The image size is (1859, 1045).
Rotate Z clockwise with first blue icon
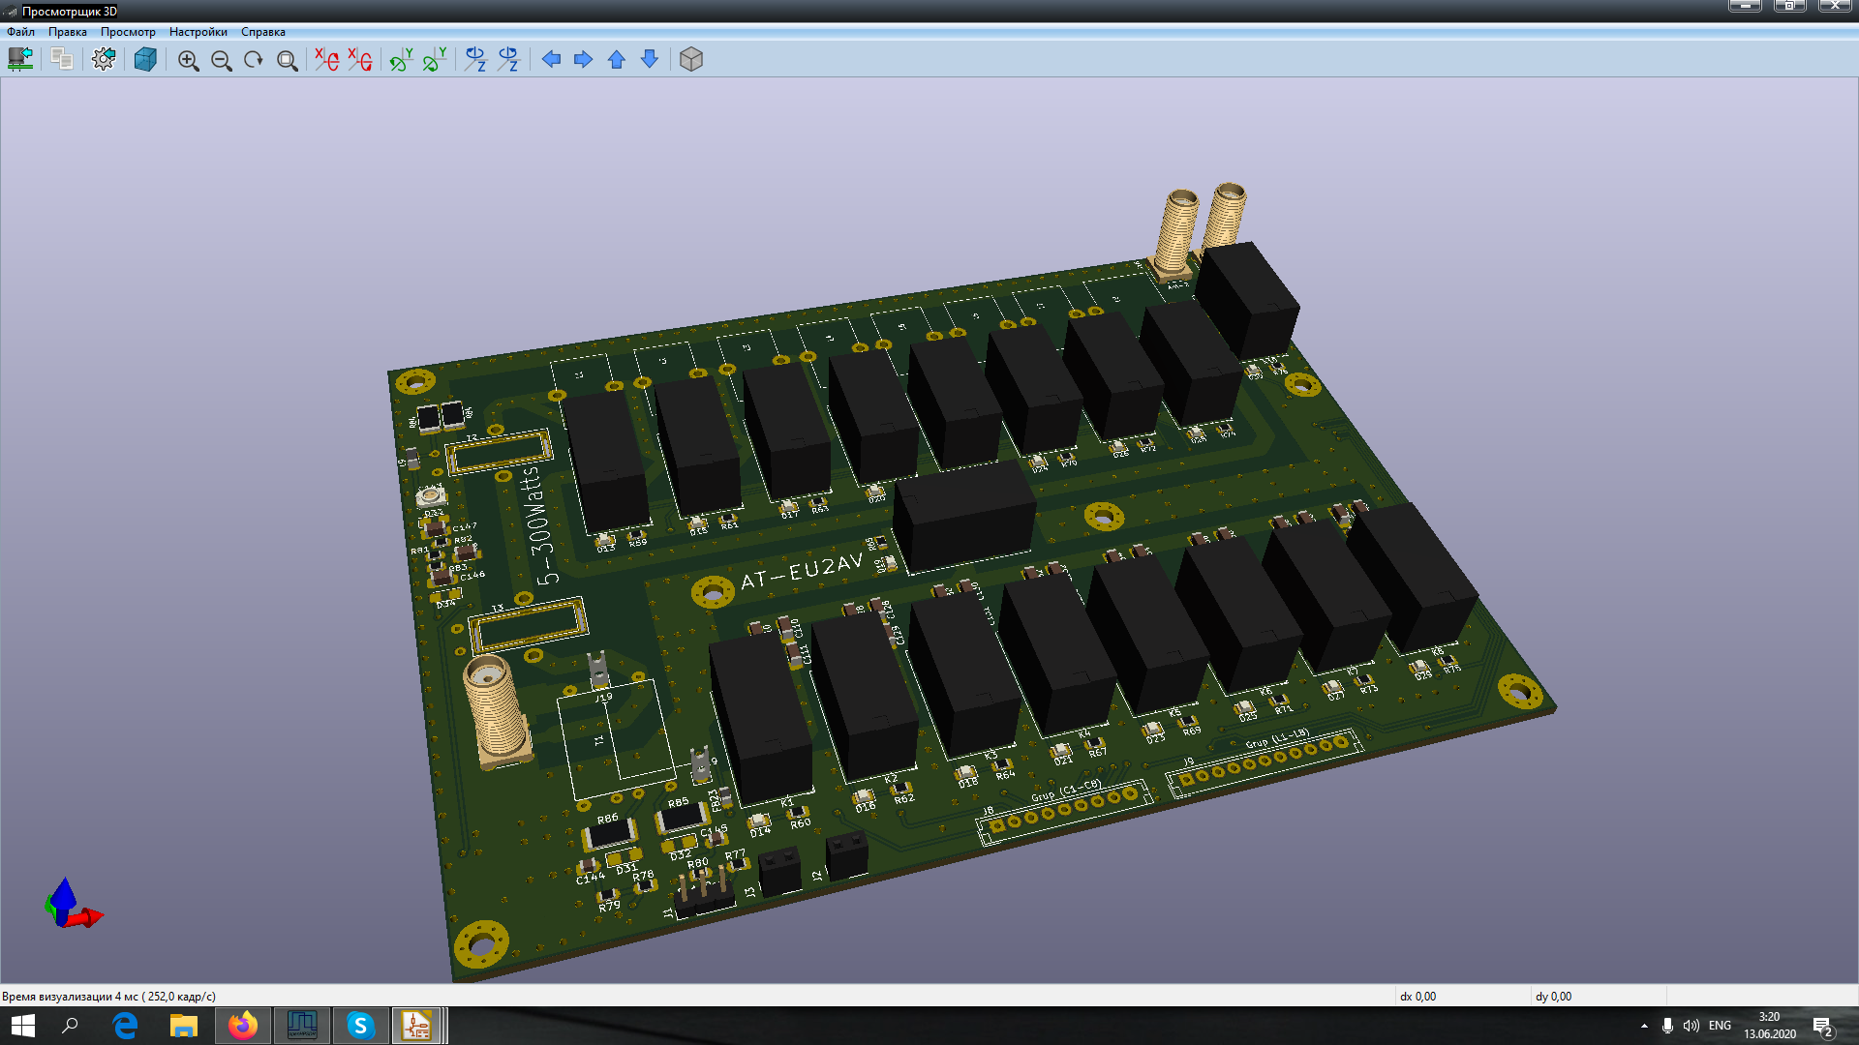(x=474, y=60)
